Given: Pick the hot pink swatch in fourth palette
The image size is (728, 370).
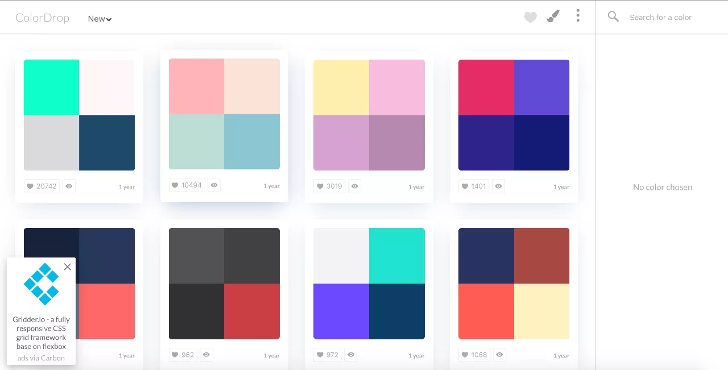Looking at the screenshot, I should tap(486, 87).
